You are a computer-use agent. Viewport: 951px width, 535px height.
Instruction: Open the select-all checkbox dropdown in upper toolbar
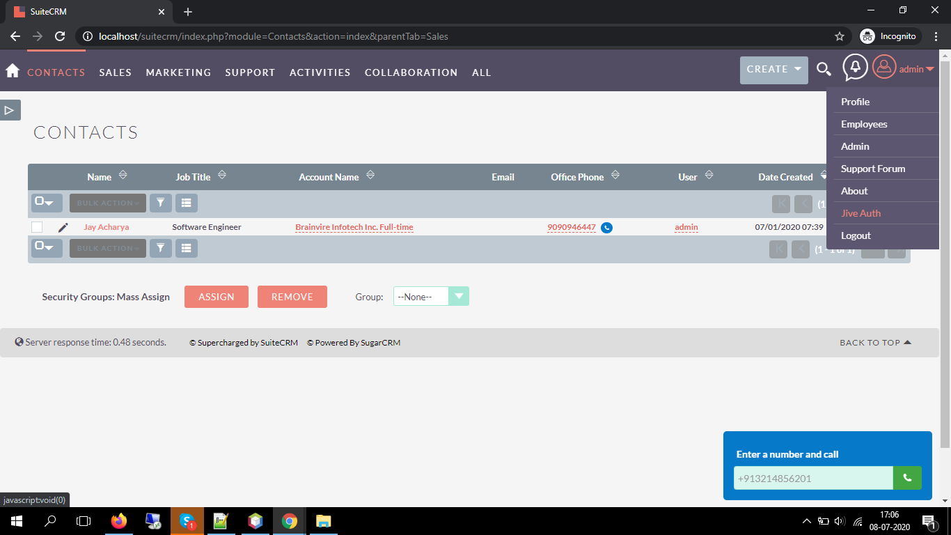tap(47, 203)
